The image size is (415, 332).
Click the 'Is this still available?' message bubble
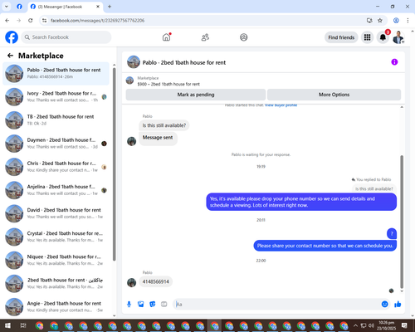click(164, 125)
